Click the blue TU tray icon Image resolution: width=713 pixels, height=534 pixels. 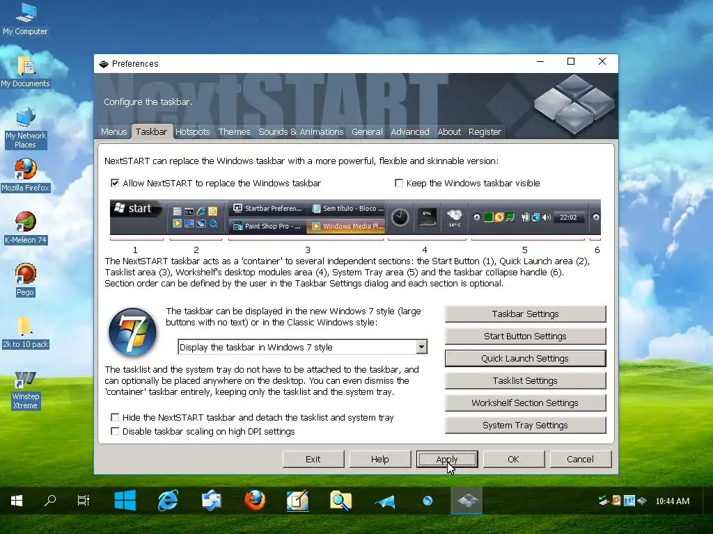(629, 501)
